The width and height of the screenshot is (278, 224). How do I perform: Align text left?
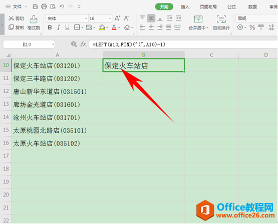(142, 27)
